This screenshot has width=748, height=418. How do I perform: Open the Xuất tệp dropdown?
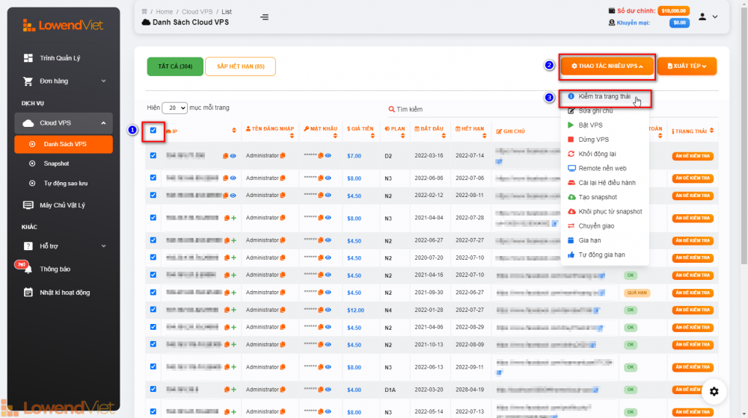tap(687, 66)
